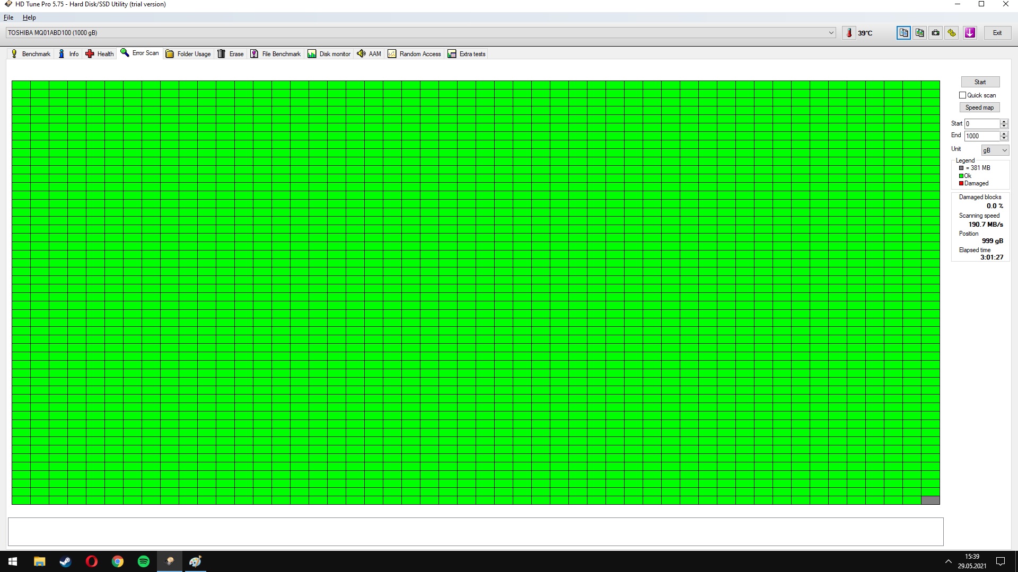
Task: Click the Start position input field
Action: click(x=982, y=124)
